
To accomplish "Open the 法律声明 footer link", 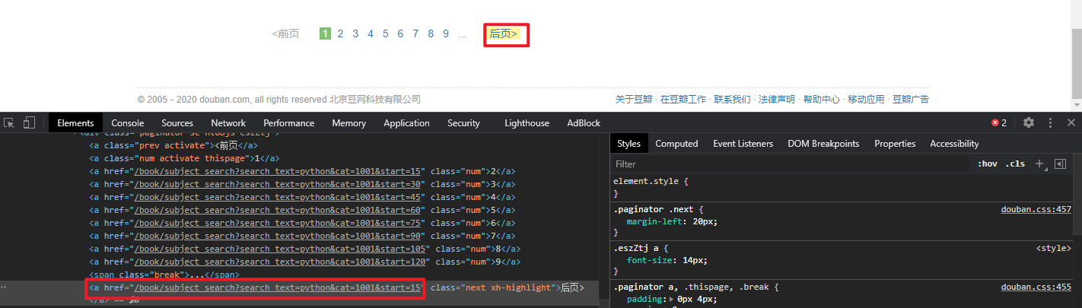I will click(777, 100).
